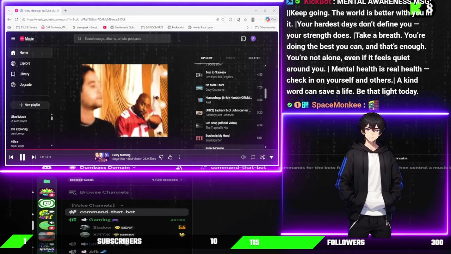Play No More Tears by Ozzy Osbourne
The width and height of the screenshot is (451, 254).
click(229, 87)
